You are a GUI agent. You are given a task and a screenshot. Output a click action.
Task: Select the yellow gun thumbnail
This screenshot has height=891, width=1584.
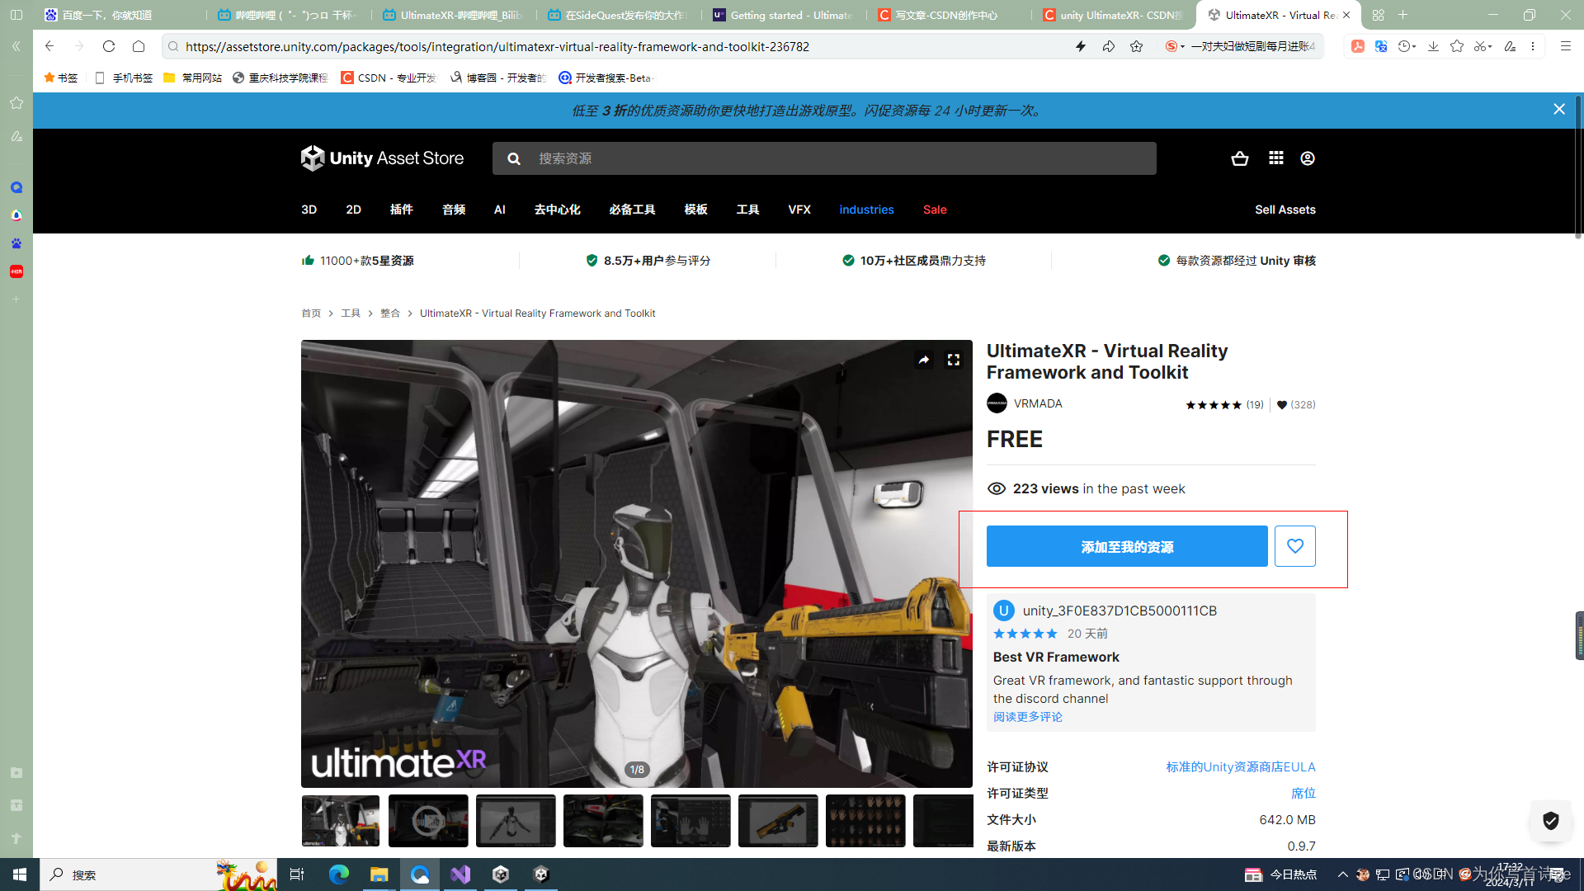coord(778,821)
